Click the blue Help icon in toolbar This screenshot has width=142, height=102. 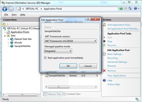[135, 9]
